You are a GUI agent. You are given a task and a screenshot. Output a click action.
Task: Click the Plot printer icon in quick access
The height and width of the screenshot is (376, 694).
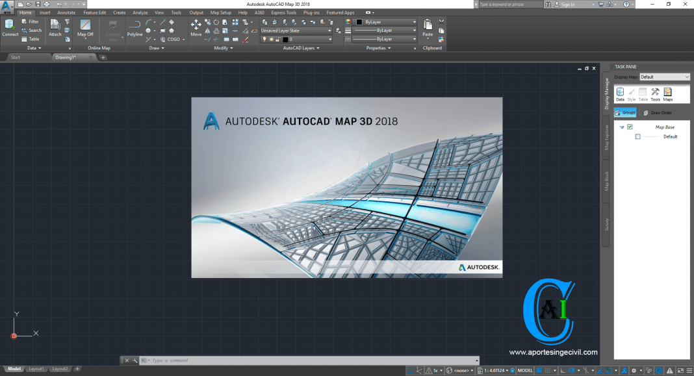click(x=47, y=4)
